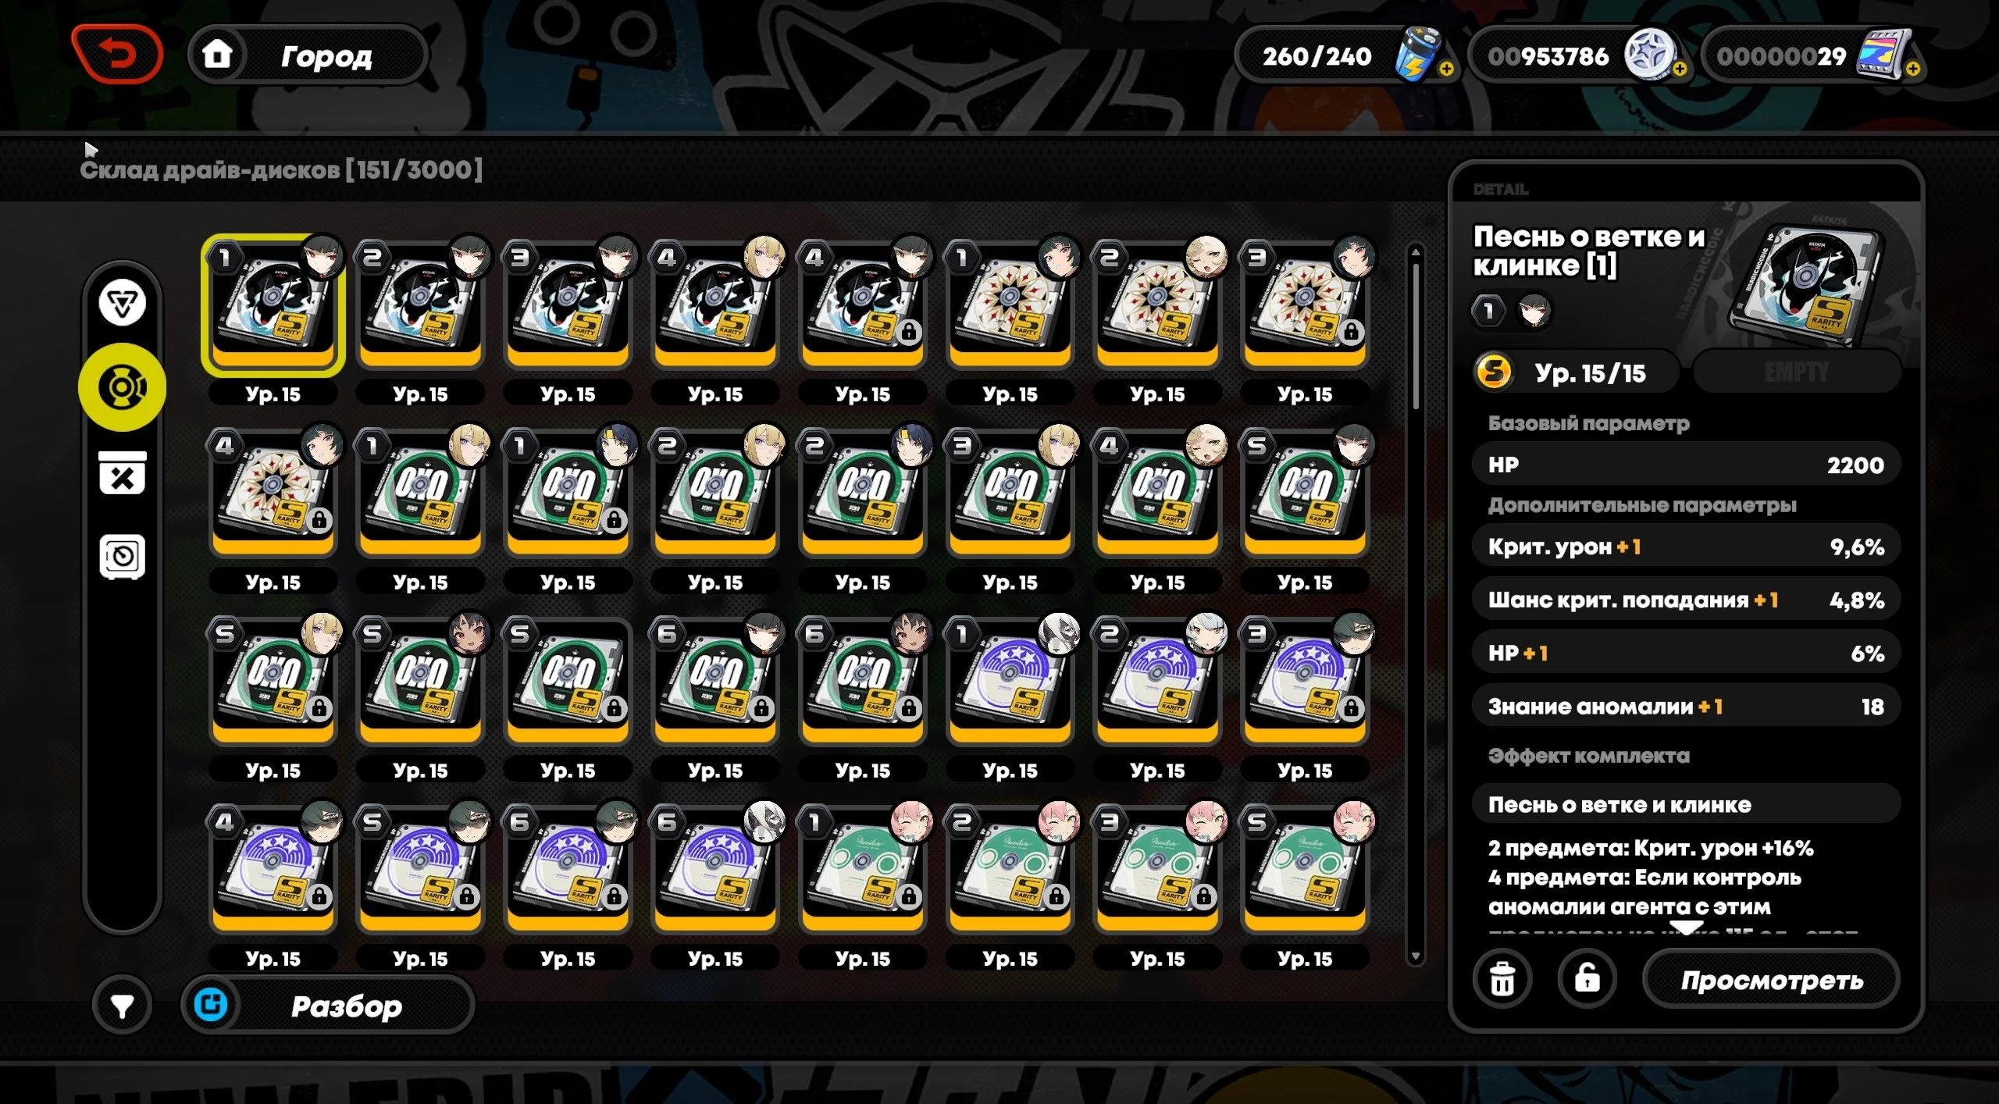Click the Просмотреть button
Viewport: 1999px width, 1104px height.
tap(1771, 979)
